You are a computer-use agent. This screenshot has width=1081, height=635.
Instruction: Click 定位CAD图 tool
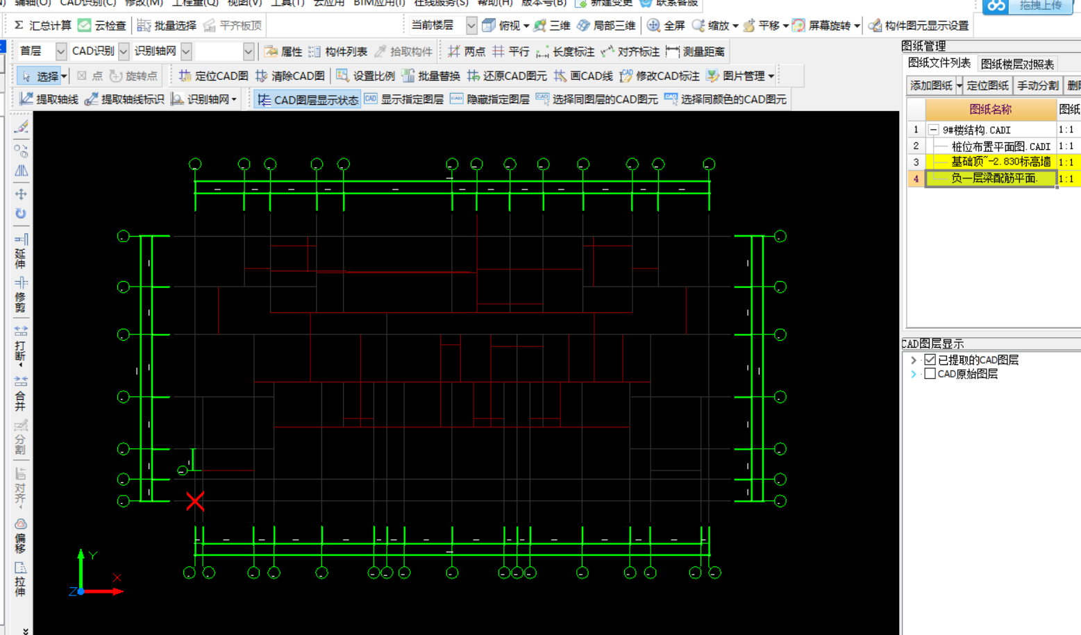tap(213, 76)
